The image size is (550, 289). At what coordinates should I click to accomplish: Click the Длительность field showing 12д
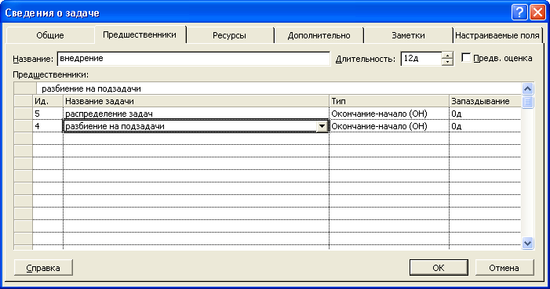421,59
